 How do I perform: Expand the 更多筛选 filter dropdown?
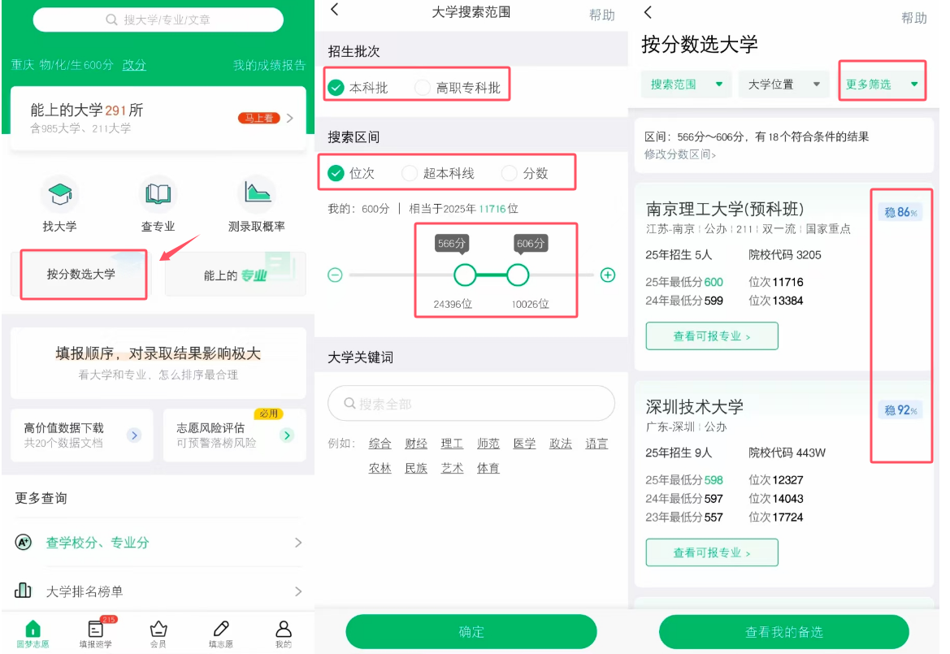pyautogui.click(x=883, y=84)
